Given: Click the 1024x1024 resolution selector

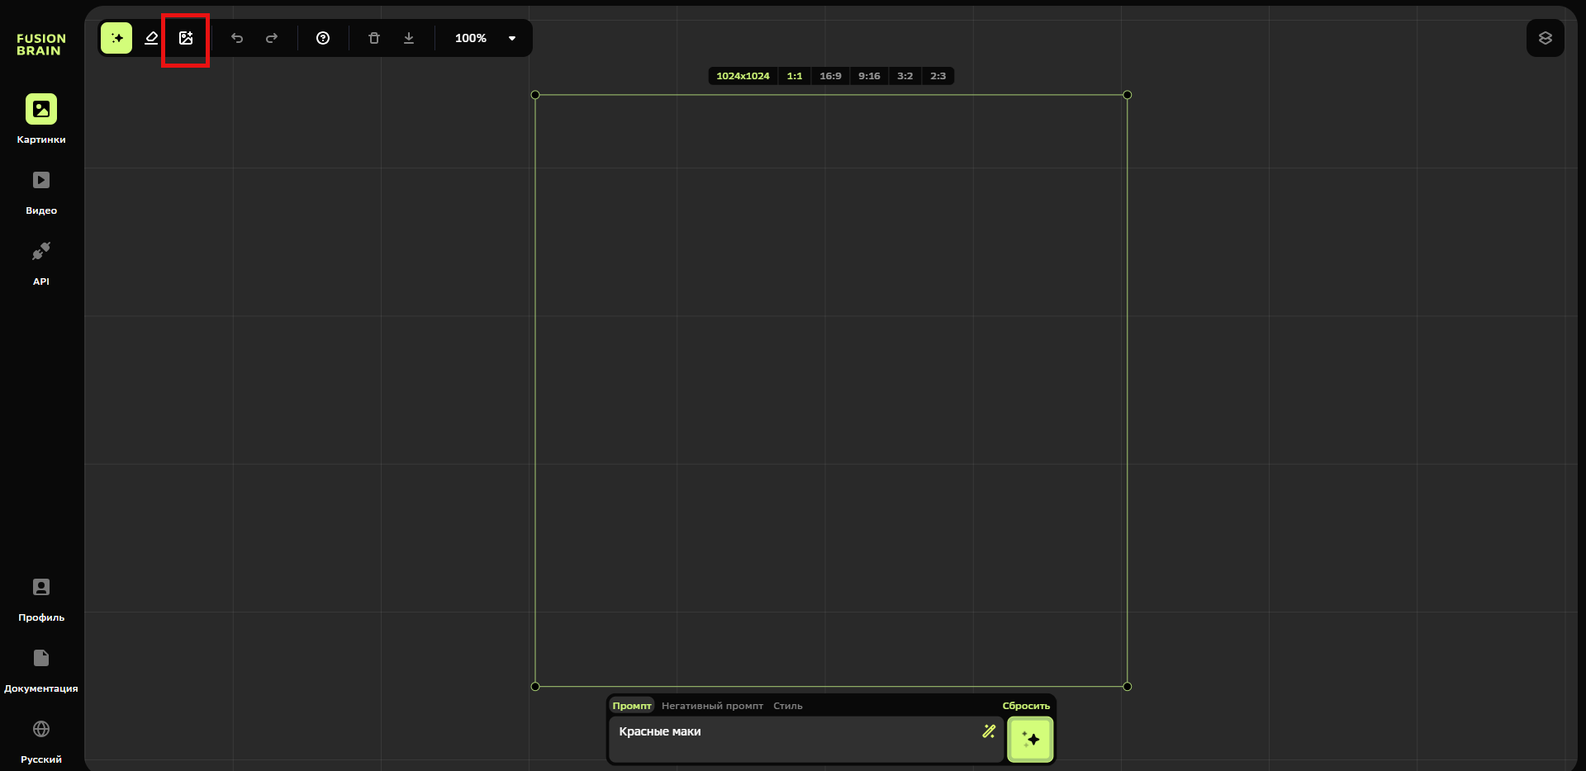Looking at the screenshot, I should click(743, 76).
